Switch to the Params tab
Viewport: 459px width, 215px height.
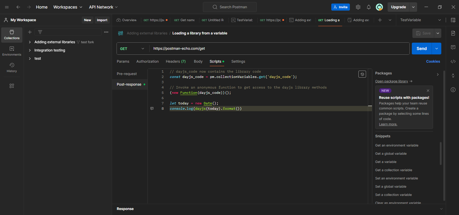point(123,61)
